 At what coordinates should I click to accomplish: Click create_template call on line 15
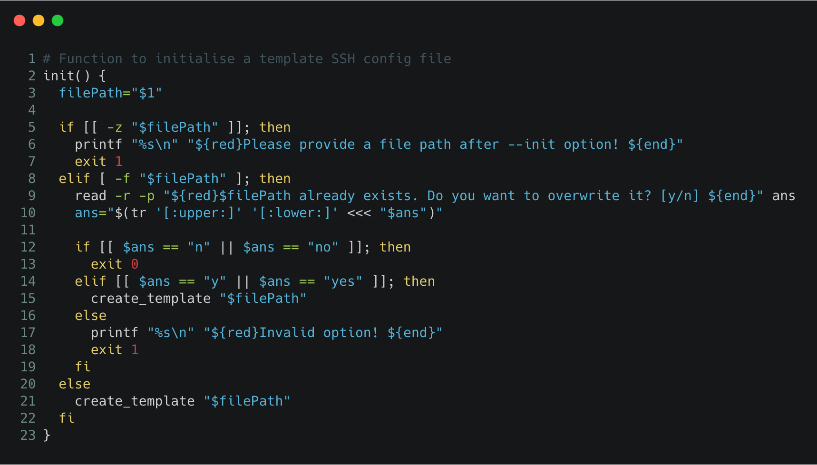coord(151,298)
